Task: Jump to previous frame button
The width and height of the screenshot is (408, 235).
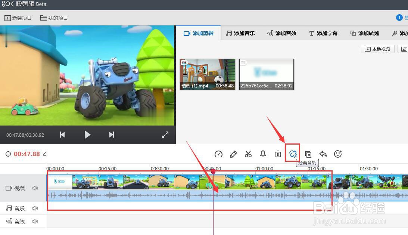Action: [x=62, y=135]
